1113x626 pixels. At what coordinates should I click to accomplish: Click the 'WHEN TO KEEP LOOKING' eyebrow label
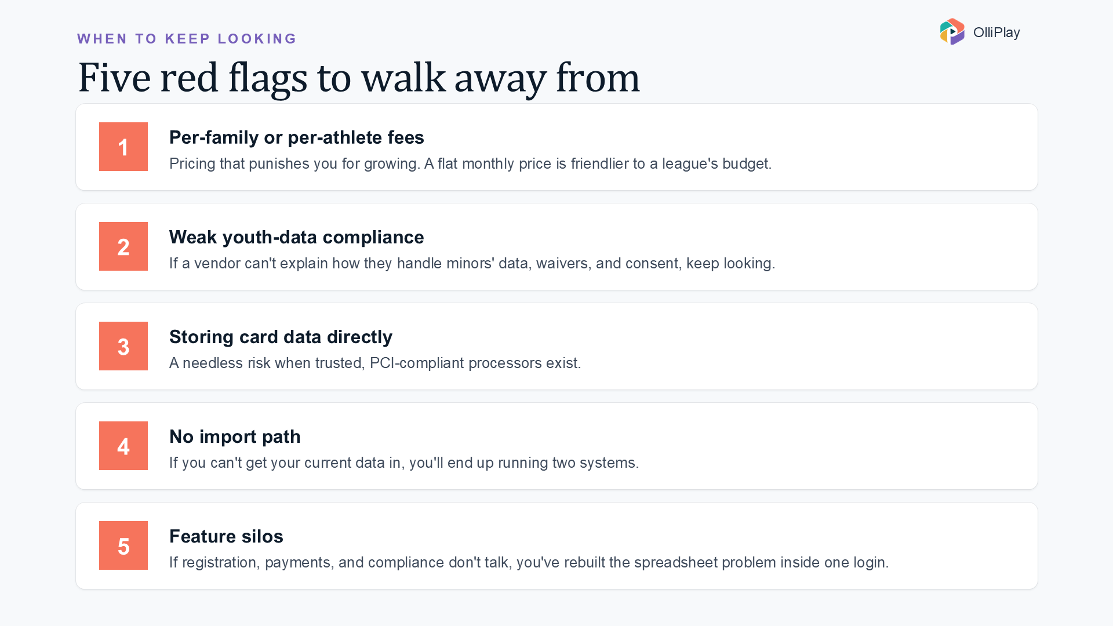pyautogui.click(x=187, y=39)
